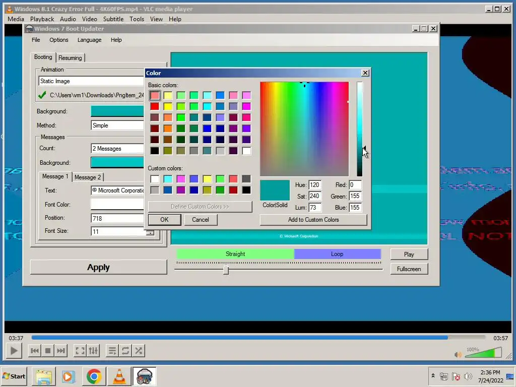Click Lum value field
The image size is (516, 387).
point(315,208)
